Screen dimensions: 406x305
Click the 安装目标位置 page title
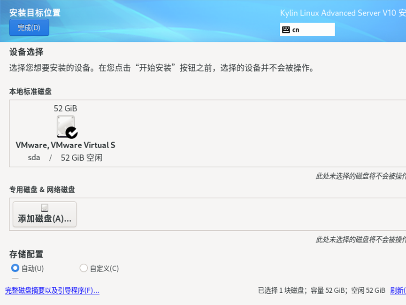click(x=35, y=13)
